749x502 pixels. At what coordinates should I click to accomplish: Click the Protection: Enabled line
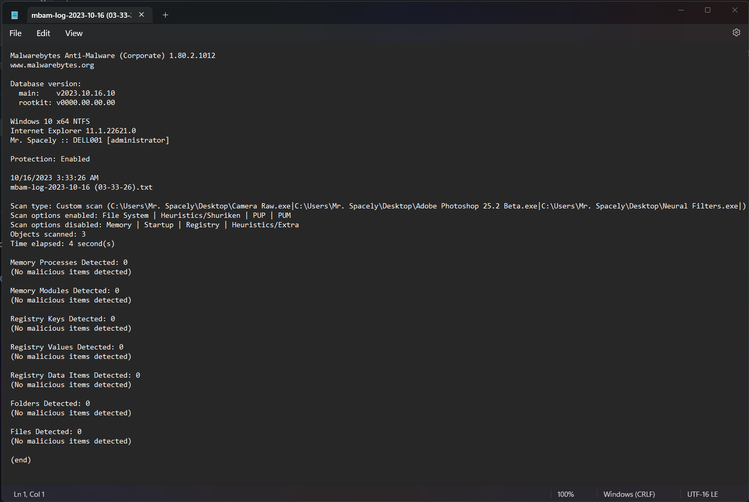50,159
